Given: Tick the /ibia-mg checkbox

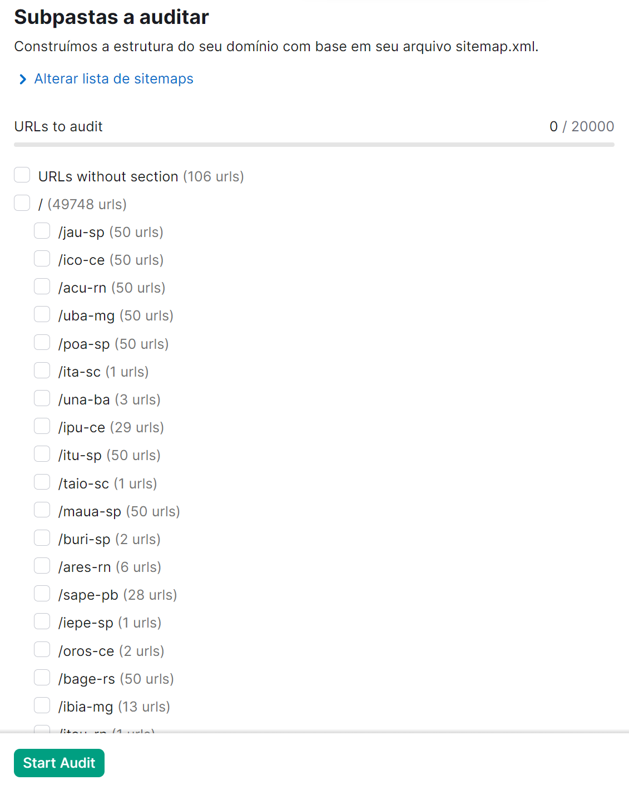Looking at the screenshot, I should tap(42, 705).
